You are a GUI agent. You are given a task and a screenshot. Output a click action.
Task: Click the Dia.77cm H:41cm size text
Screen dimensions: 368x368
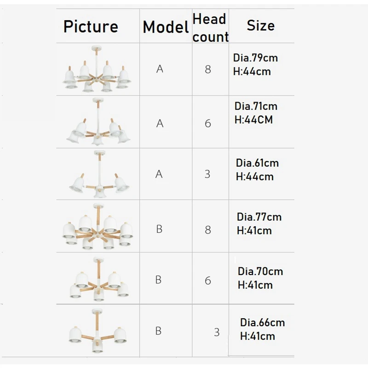[x=259, y=224]
